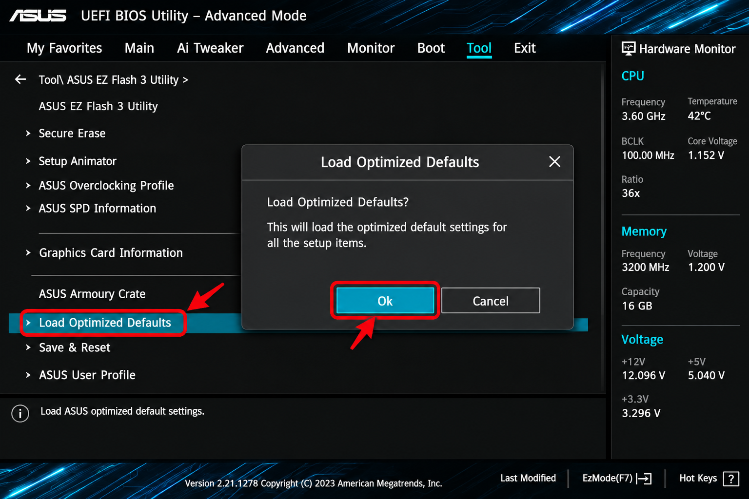Click the help text Load ASUS optimized default settings
The width and height of the screenshot is (749, 499).
[122, 411]
